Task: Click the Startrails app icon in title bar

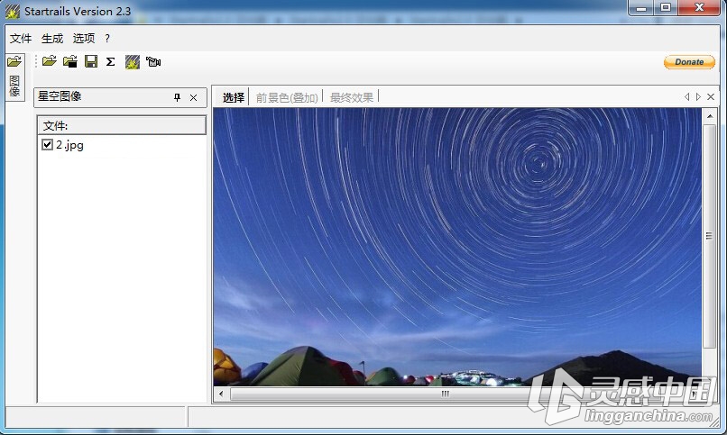Action: click(12, 12)
